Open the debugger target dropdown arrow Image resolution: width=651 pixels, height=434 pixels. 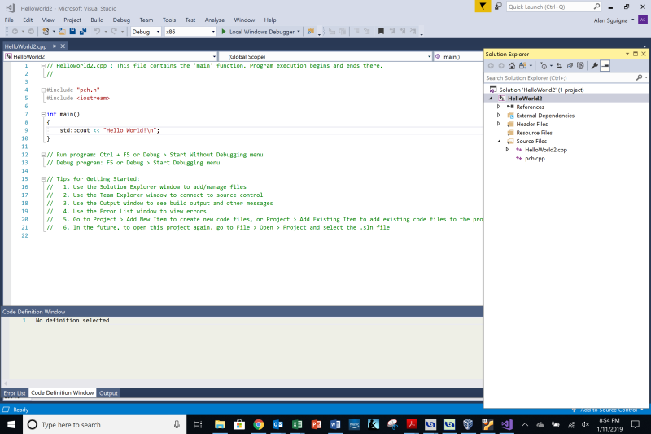click(x=299, y=32)
